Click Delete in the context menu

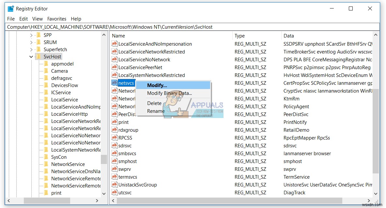tap(154, 103)
